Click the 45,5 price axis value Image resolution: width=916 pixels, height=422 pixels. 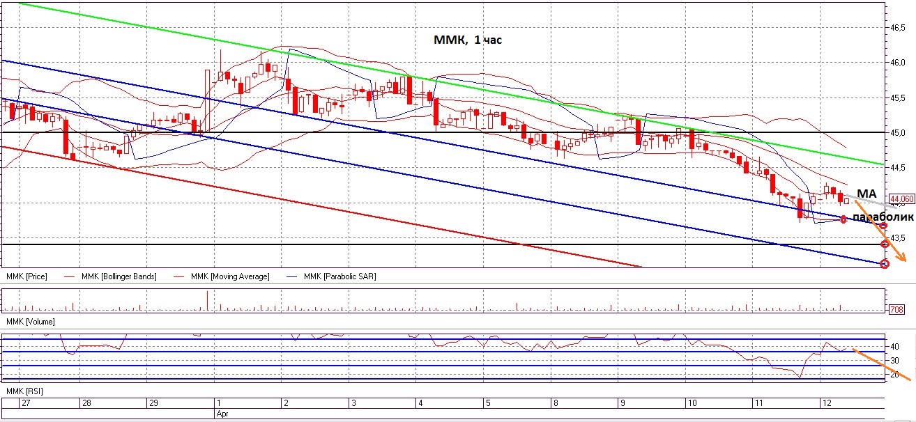point(898,97)
